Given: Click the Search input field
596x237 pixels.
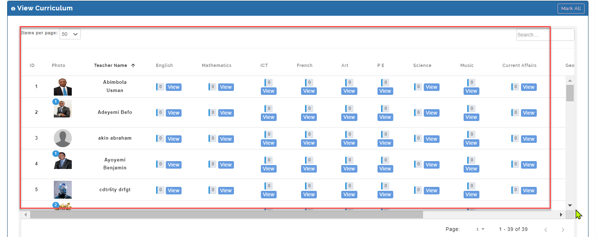Looking at the screenshot, I should click(545, 35).
